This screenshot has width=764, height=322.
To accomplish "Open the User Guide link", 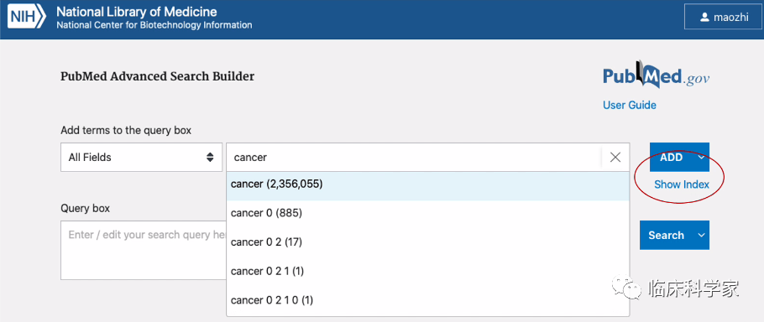I will click(630, 105).
